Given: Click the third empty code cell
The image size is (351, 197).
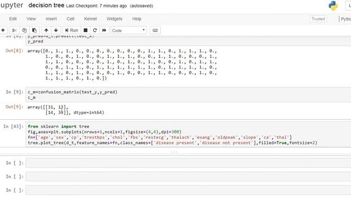Looking at the screenshot, I should coord(188,190).
